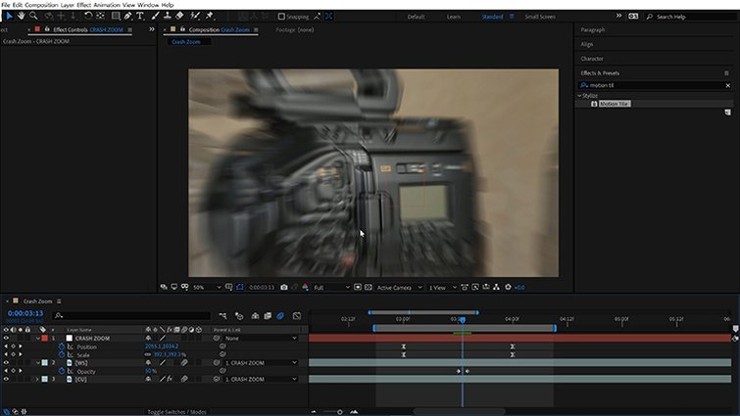Open the File menu
The height and width of the screenshot is (416, 740).
(6, 5)
